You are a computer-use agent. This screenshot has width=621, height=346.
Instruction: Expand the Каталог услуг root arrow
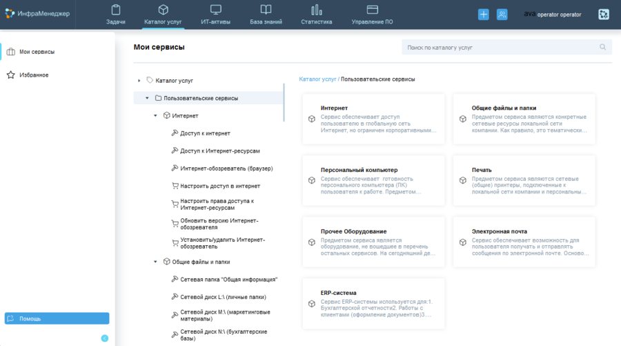click(x=139, y=80)
